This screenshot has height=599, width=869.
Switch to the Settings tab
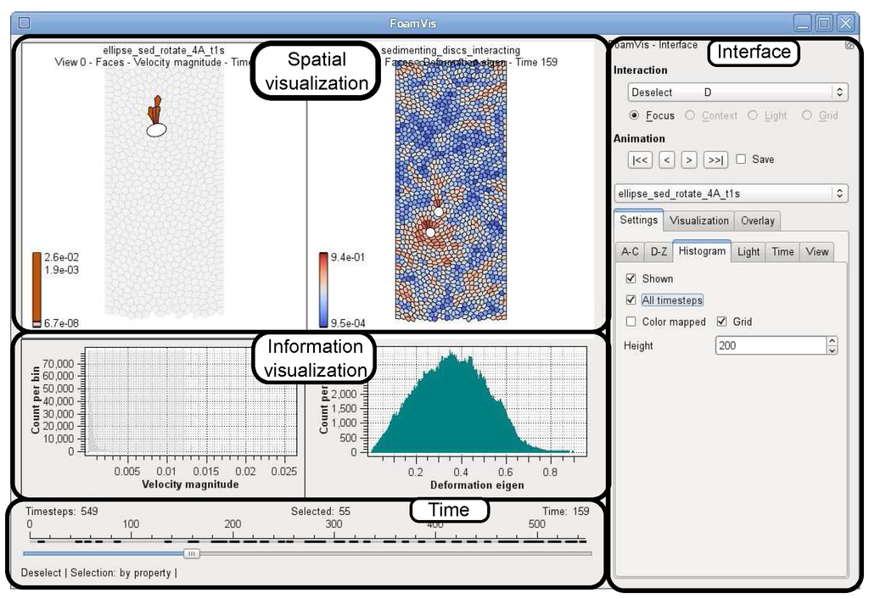click(638, 220)
